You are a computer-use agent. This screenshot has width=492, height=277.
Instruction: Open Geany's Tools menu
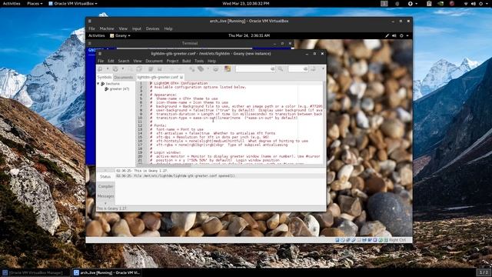coord(199,61)
